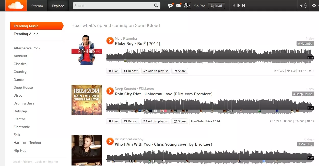Click the search magnifier icon

[x=156, y=5]
